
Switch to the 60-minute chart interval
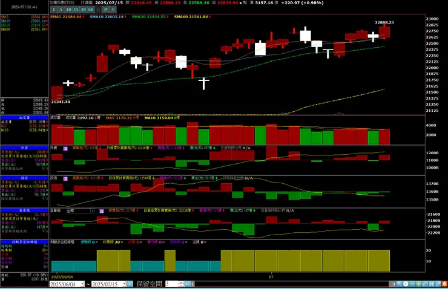click(91, 10)
